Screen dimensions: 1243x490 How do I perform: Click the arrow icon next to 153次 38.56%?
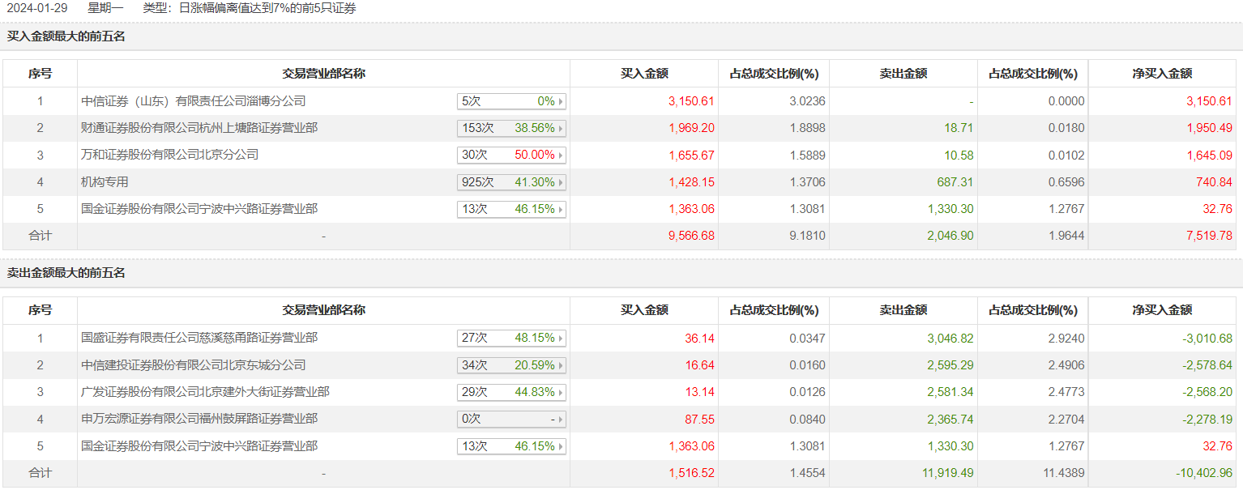(x=561, y=128)
